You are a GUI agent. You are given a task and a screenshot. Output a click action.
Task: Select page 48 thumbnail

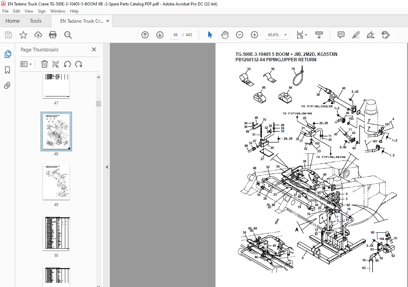[x=56, y=131]
